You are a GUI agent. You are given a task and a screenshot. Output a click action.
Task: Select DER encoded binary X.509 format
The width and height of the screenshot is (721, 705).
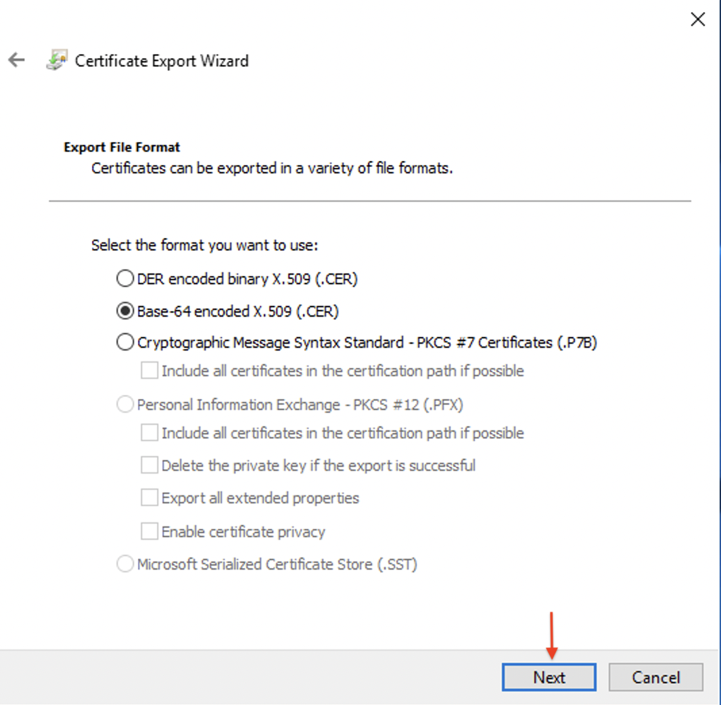(124, 278)
